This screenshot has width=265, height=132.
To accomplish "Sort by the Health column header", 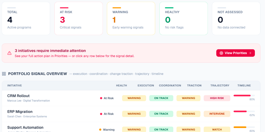I will point(122,86).
